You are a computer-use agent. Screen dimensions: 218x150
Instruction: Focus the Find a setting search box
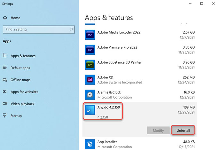pos(39,29)
